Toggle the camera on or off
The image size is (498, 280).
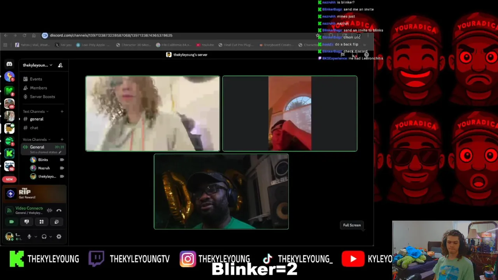(x=12, y=222)
